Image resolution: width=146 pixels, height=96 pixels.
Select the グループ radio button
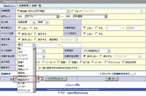(x=72, y=11)
